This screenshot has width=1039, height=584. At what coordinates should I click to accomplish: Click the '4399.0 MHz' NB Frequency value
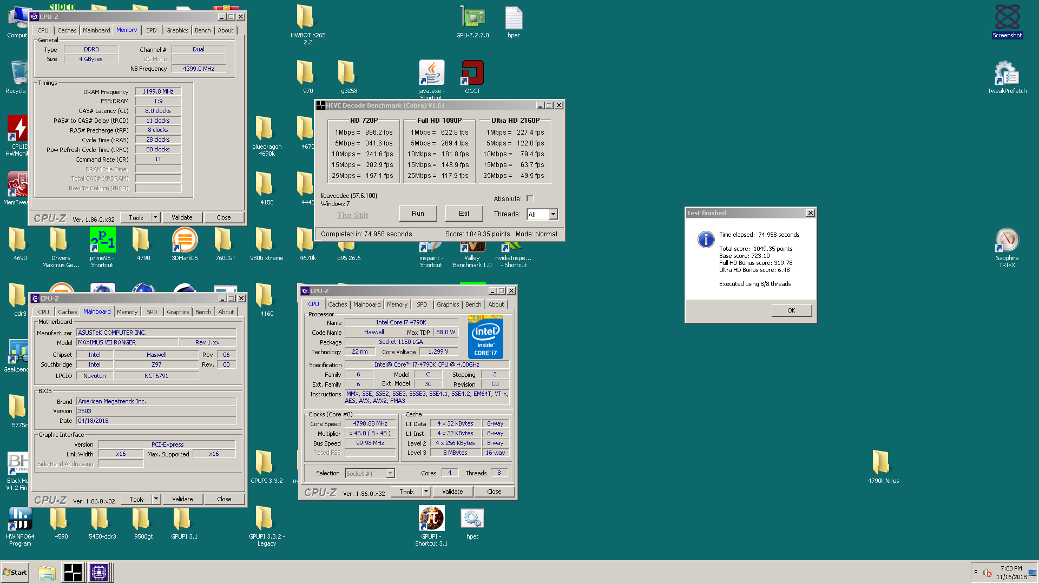click(199, 69)
